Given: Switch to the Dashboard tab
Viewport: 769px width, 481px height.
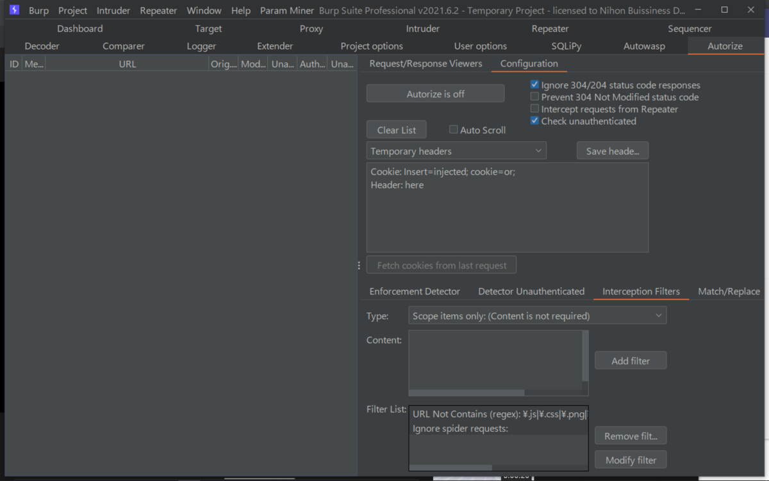Looking at the screenshot, I should point(79,29).
